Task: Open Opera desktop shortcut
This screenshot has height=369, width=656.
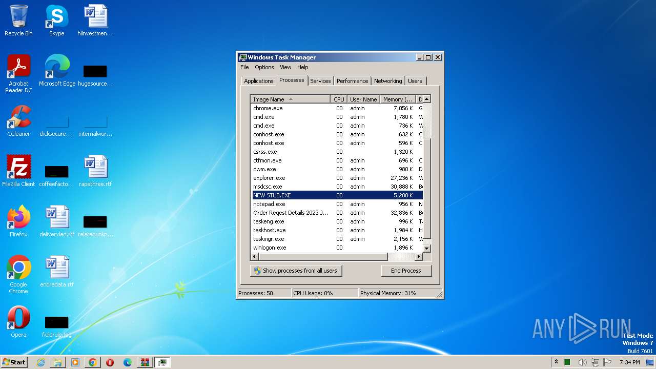Action: click(x=18, y=321)
